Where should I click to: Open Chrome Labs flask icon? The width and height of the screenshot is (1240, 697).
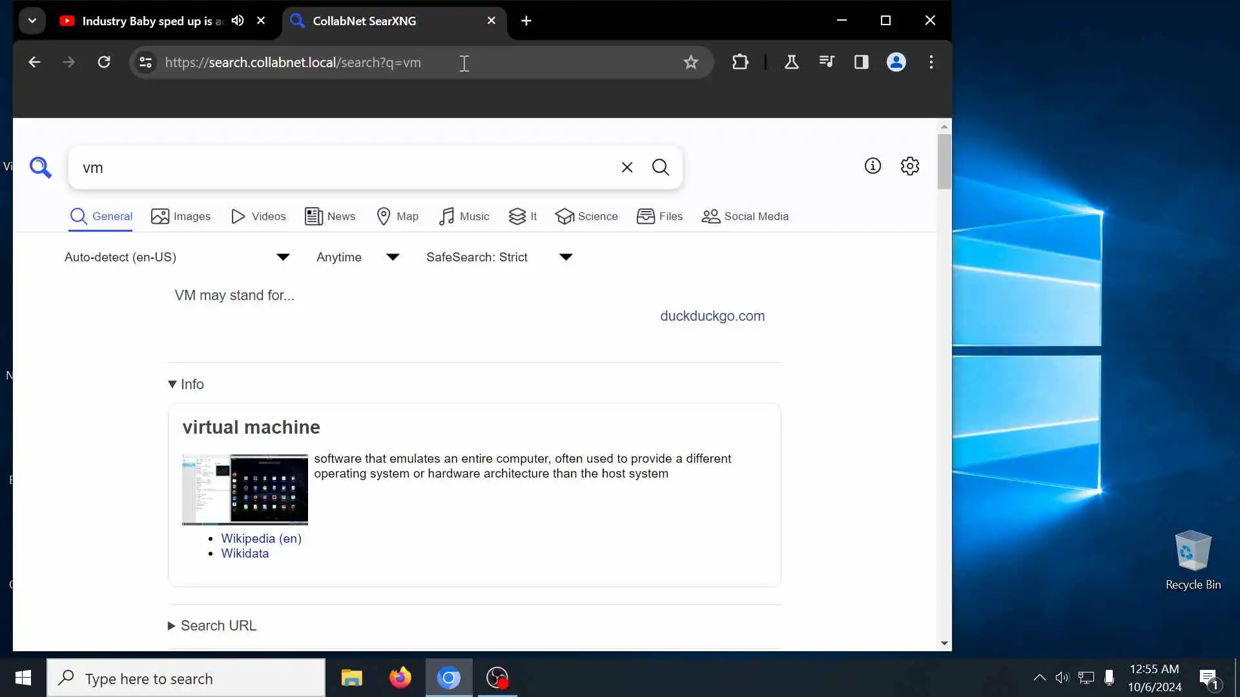coord(791,62)
